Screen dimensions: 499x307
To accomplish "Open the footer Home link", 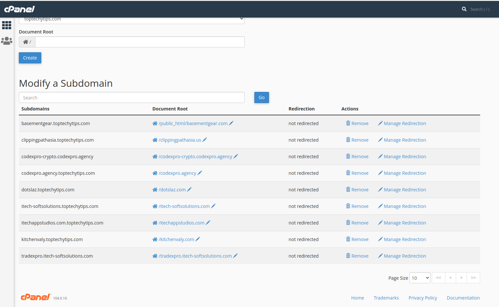I will click(357, 298).
